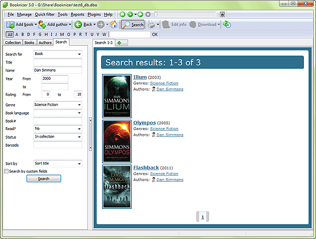The image size is (316, 239).
Task: Click the lock icon beside the slider
Action: [x=222, y=14]
